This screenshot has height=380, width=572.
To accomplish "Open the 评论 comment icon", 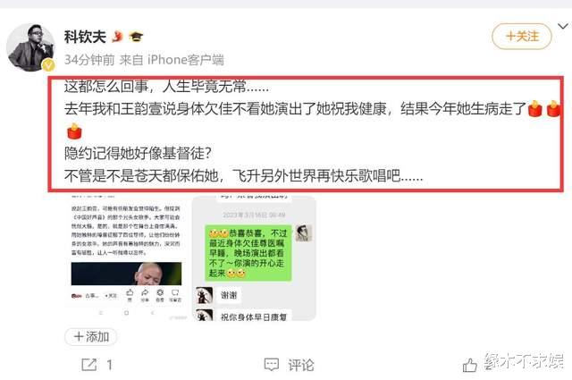I will 272,365.
